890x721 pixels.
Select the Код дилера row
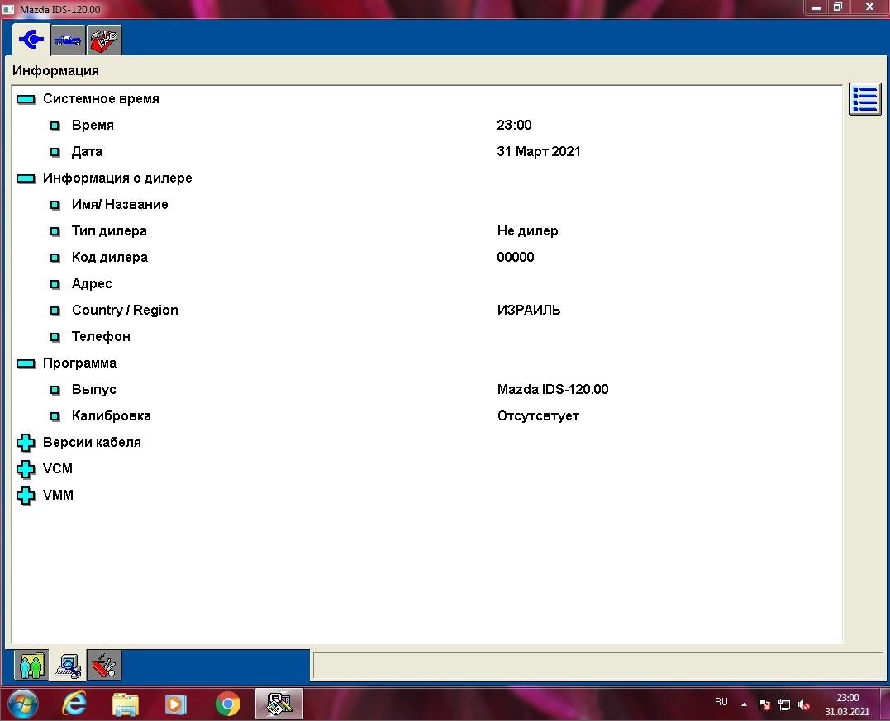tap(426, 257)
